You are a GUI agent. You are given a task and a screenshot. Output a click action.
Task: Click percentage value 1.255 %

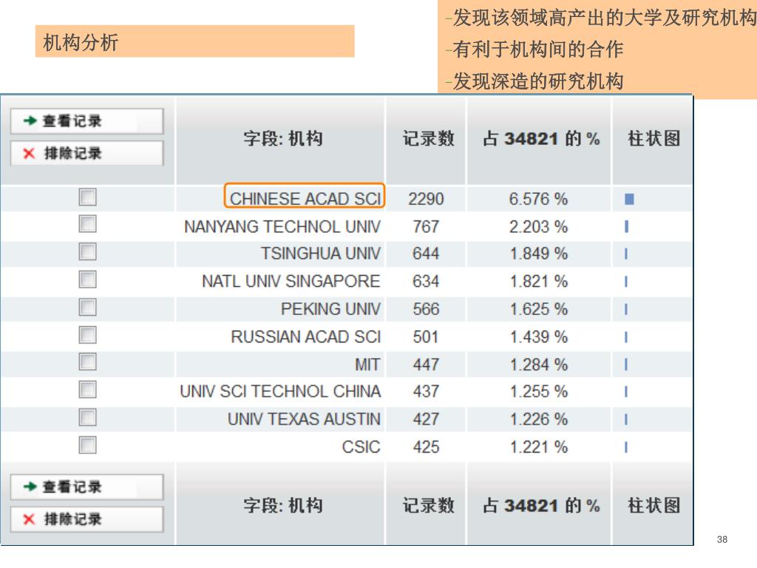click(x=538, y=391)
